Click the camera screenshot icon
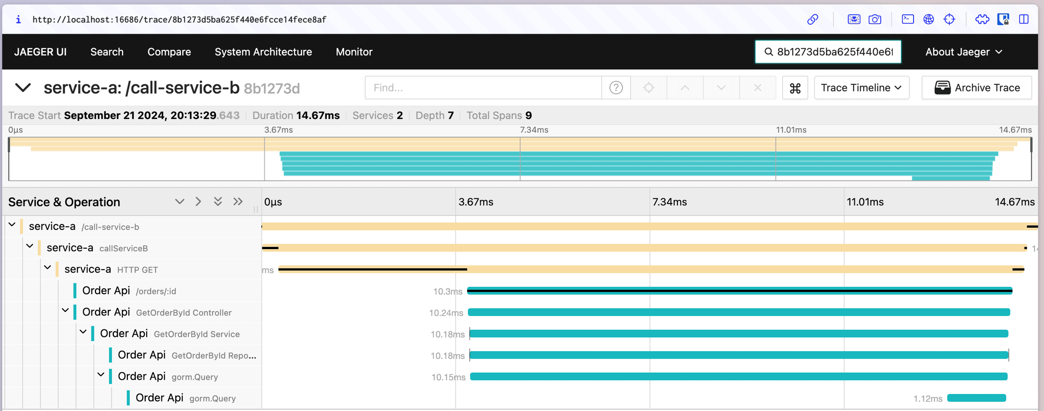 (875, 20)
